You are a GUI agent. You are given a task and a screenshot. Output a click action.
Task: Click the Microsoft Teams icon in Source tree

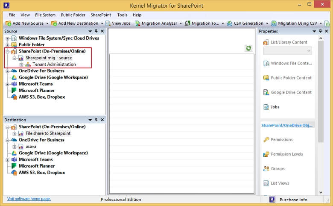coord(14,84)
